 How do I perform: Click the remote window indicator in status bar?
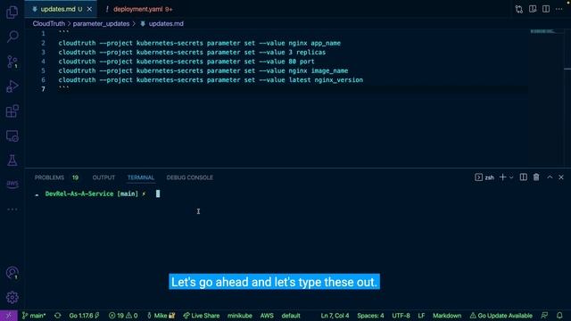click(x=8, y=316)
